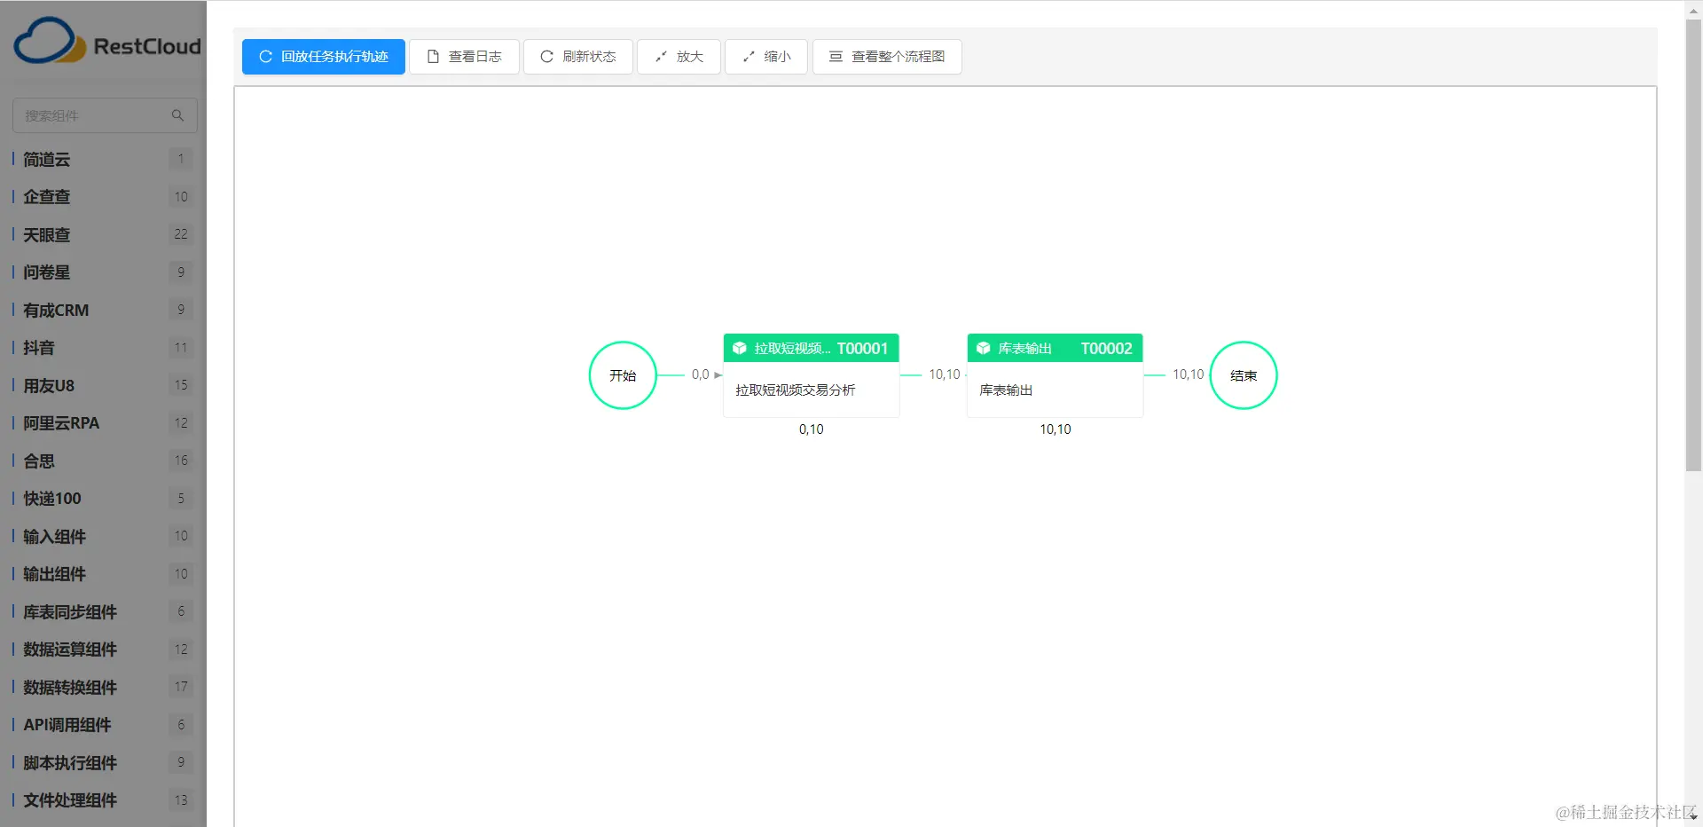Click the 缩小 zoom-out button
Viewport: 1703px width, 827px height.
pyautogui.click(x=766, y=57)
